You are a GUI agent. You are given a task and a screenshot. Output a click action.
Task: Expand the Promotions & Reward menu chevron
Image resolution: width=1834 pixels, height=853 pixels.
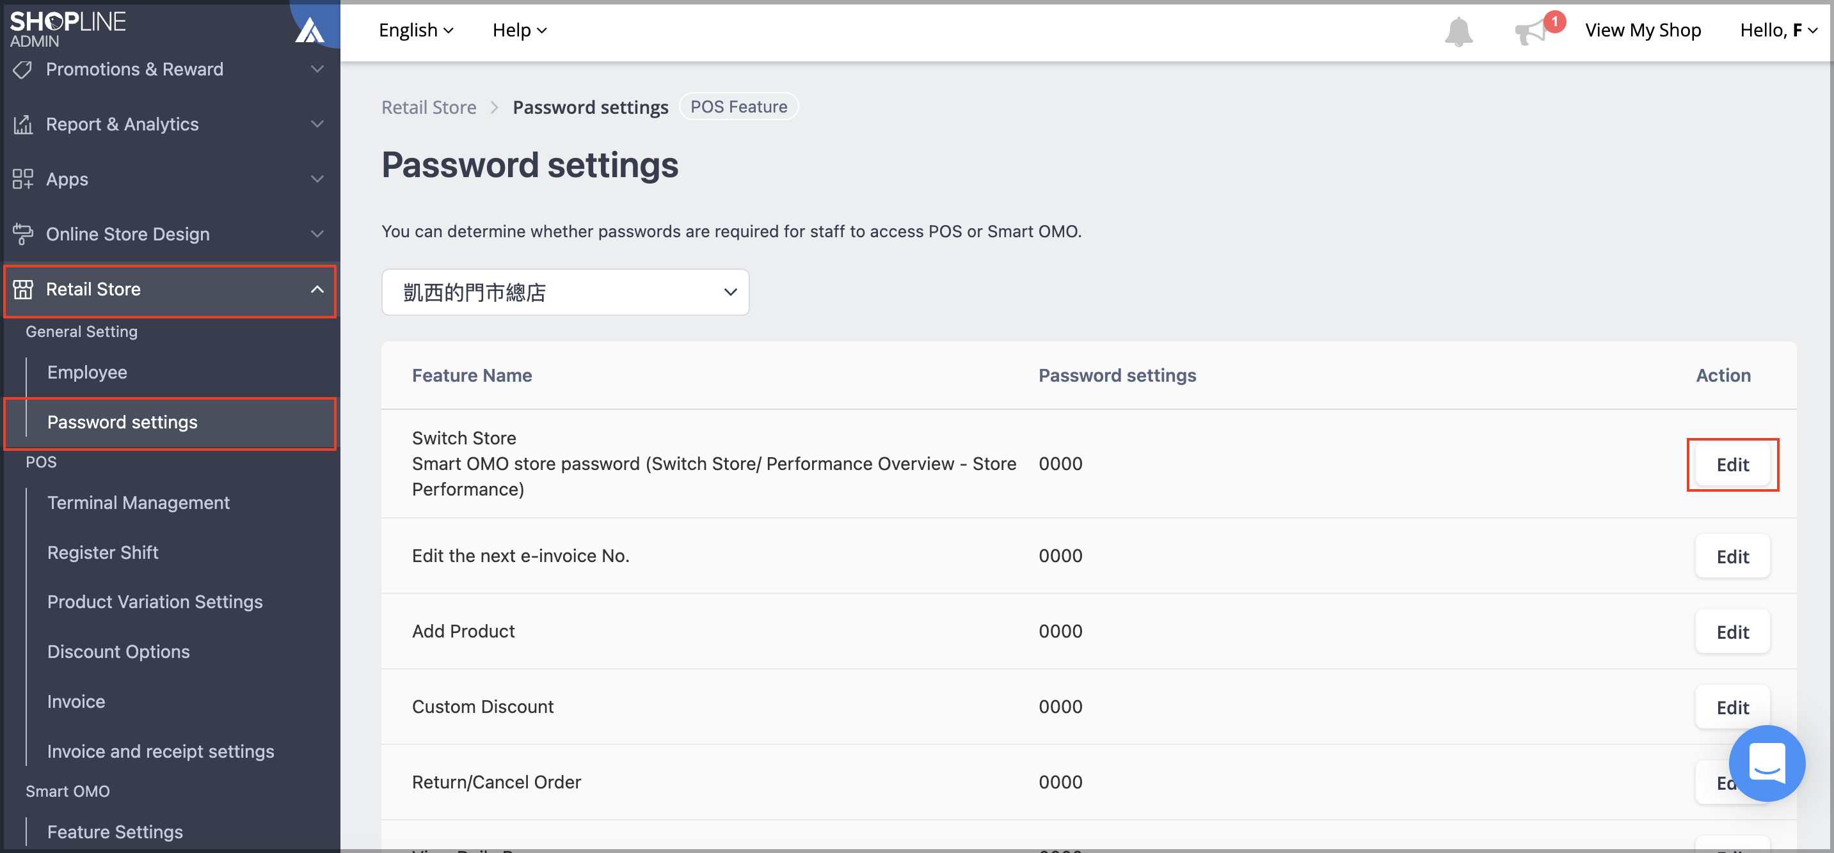[317, 69]
